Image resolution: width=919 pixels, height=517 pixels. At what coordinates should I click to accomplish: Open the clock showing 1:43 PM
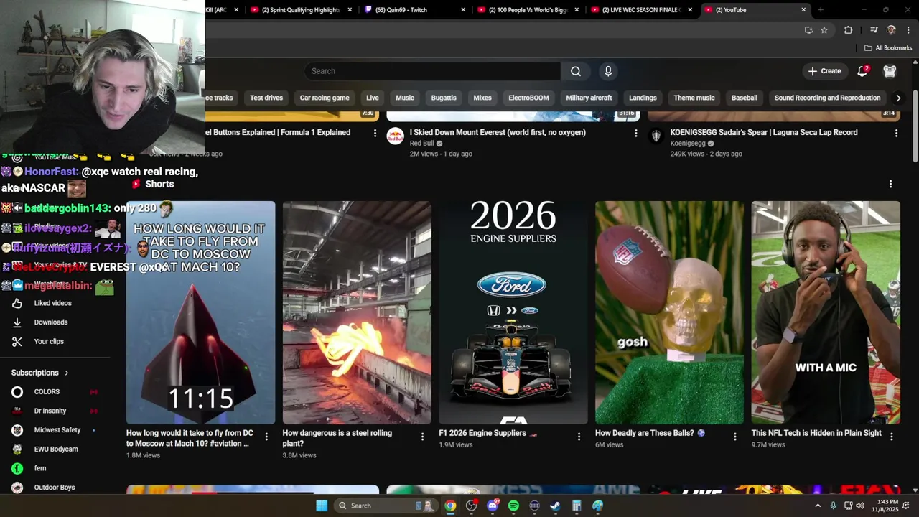point(888,506)
